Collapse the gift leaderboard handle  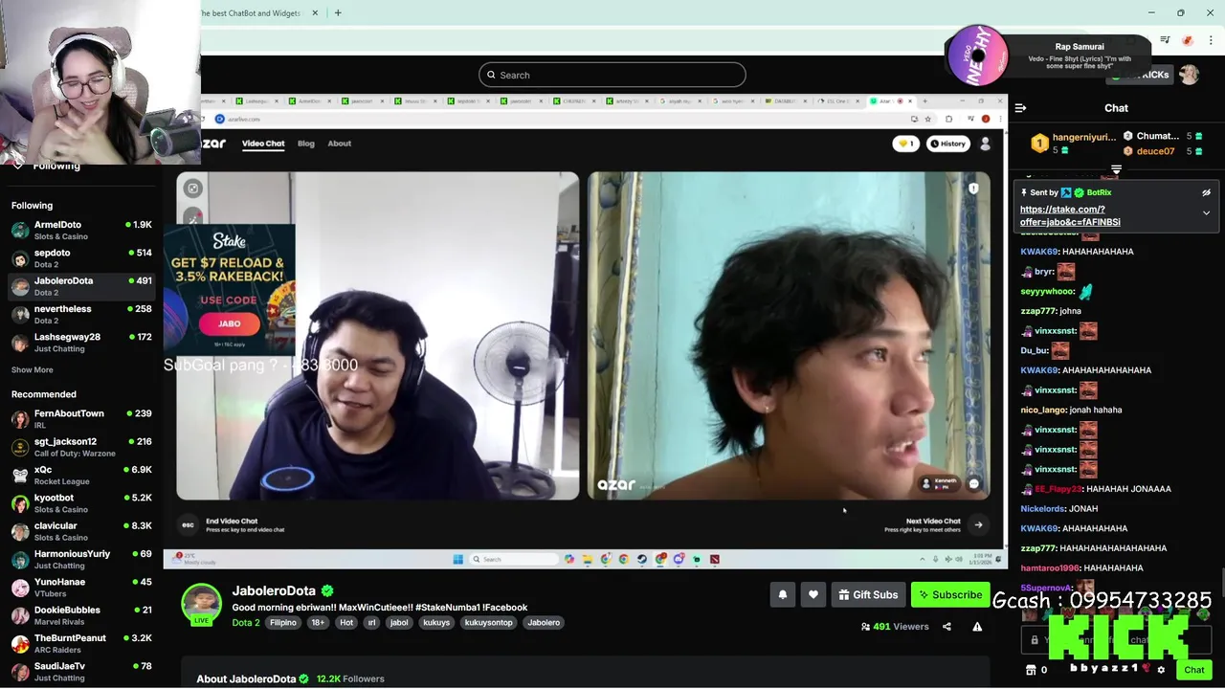[1116, 170]
